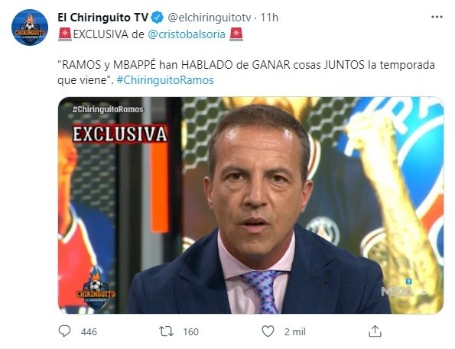This screenshot has width=455, height=349.
Task: Click the tweet text about Ramos and Mbappé
Action: (246, 73)
